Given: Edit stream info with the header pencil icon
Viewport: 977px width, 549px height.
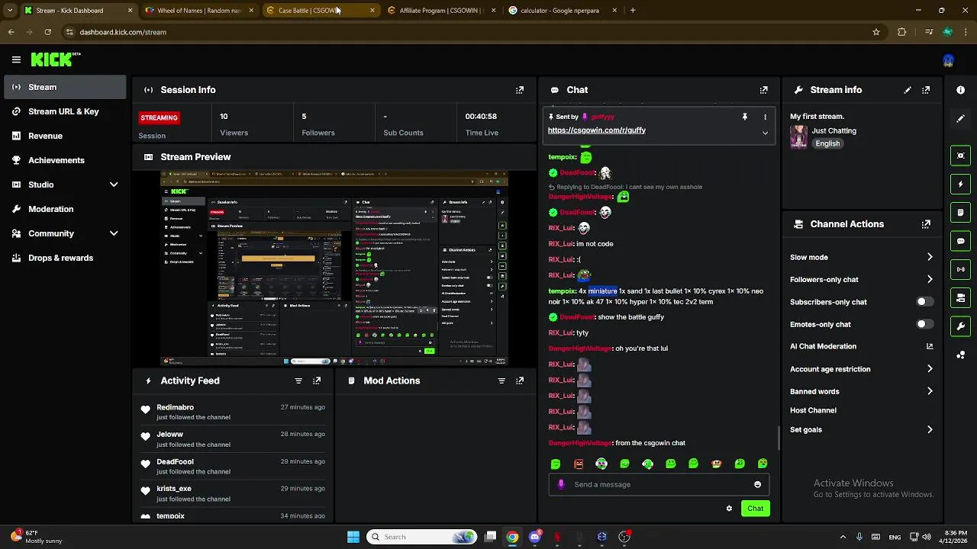Looking at the screenshot, I should (x=908, y=90).
